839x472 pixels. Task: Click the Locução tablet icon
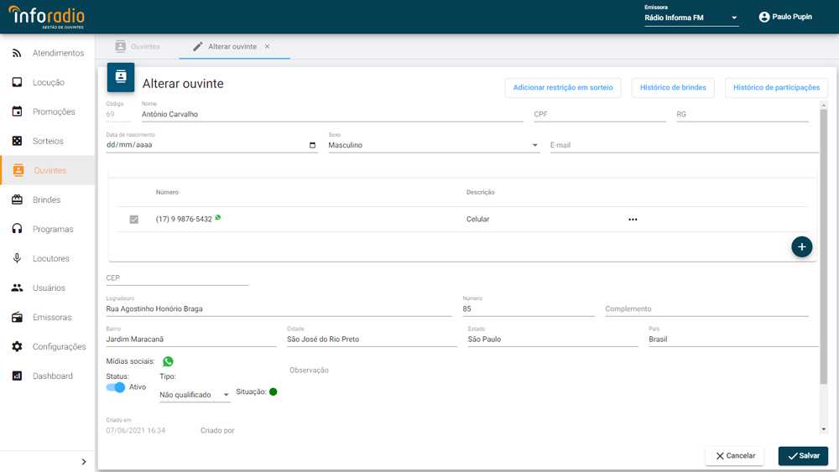pyautogui.click(x=17, y=82)
